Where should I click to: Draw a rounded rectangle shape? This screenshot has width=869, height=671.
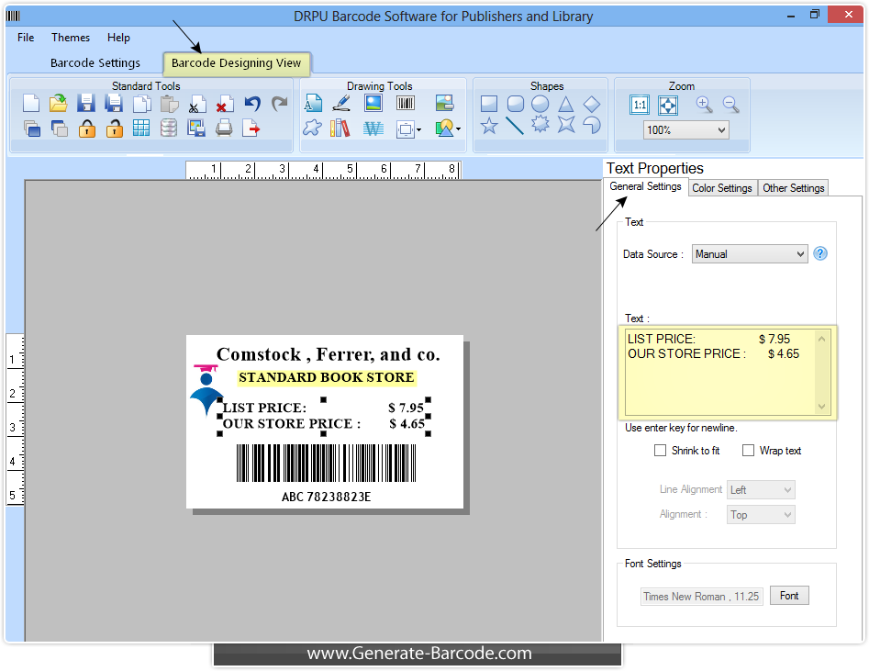(516, 105)
